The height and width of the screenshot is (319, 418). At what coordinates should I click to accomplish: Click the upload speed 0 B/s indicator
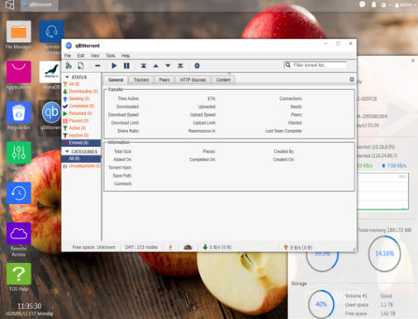point(298,247)
